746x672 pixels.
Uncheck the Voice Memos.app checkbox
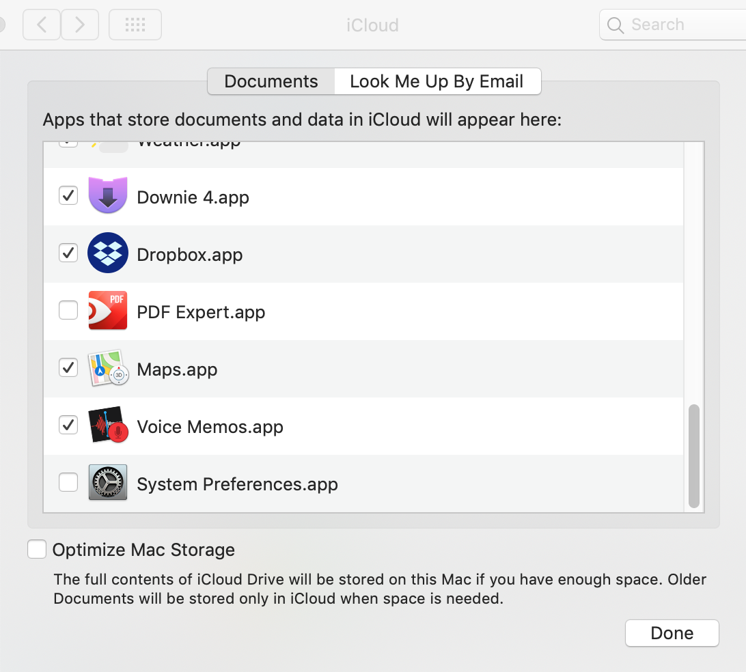coord(68,425)
